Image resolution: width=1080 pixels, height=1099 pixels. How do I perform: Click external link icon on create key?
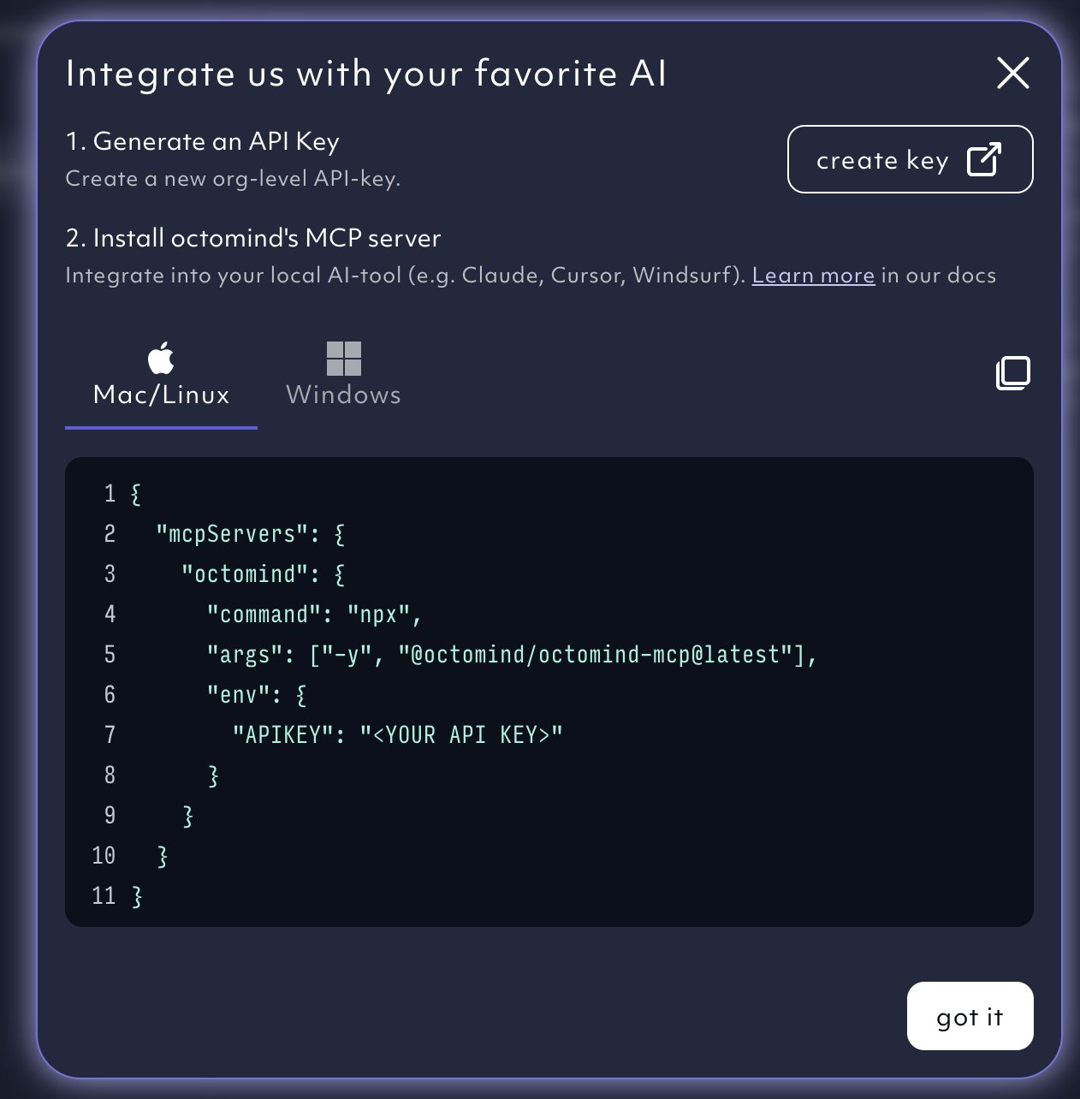click(x=984, y=159)
